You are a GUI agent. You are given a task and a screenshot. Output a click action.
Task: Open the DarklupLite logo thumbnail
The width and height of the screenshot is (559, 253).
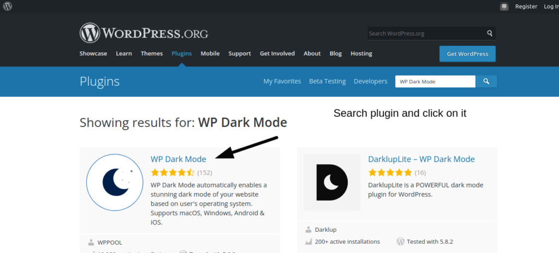coord(332,182)
